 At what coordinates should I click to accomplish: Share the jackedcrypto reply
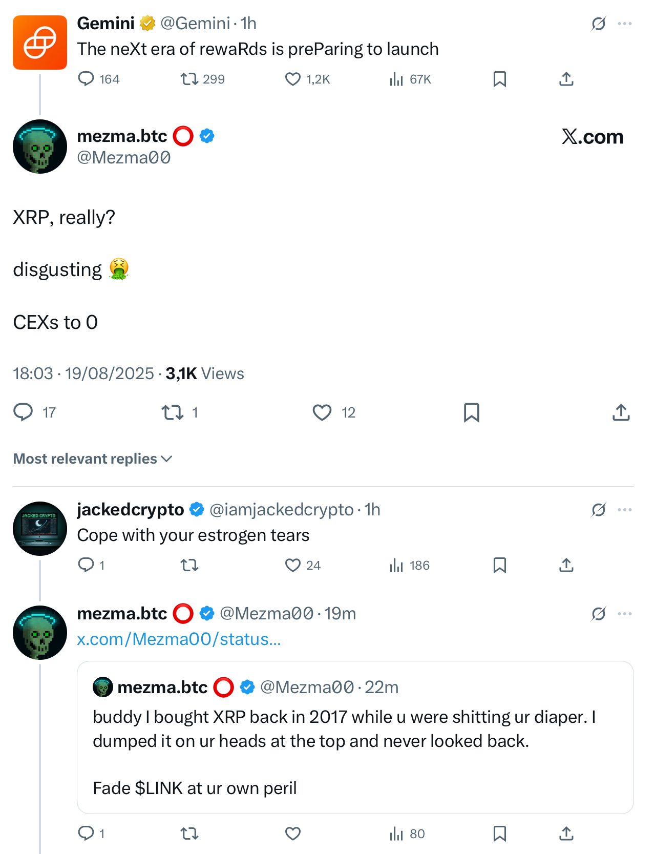tap(566, 565)
